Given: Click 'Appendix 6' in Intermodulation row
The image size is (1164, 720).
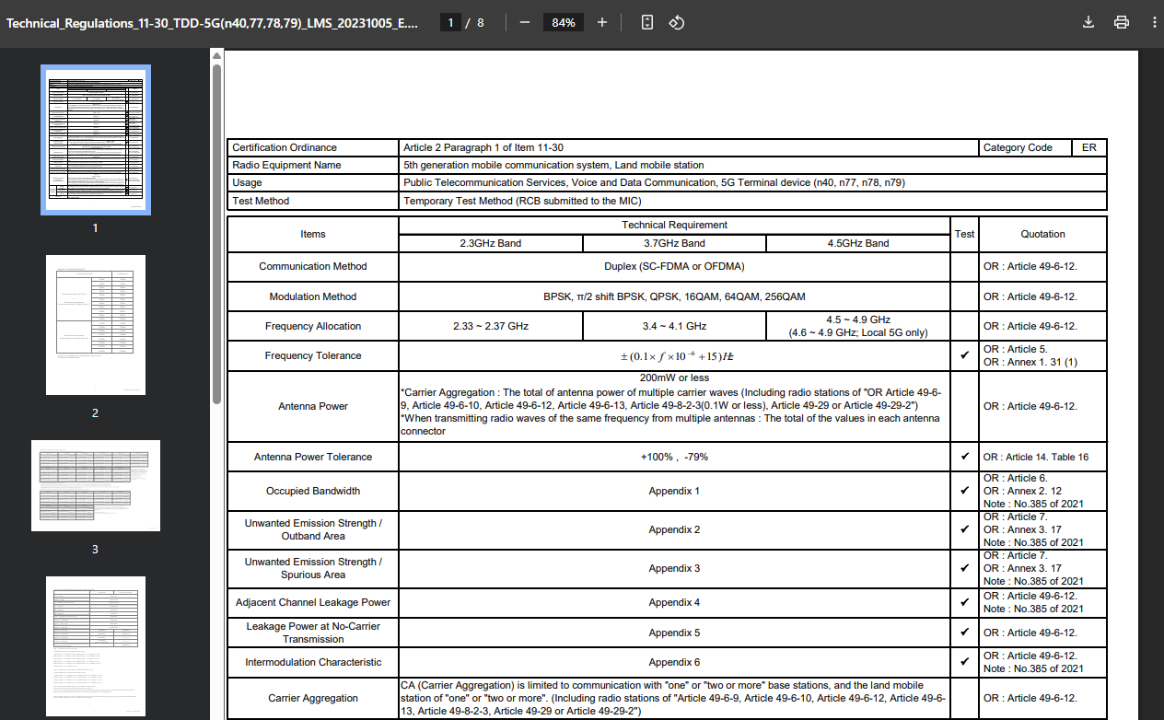Looking at the screenshot, I should pyautogui.click(x=674, y=662).
